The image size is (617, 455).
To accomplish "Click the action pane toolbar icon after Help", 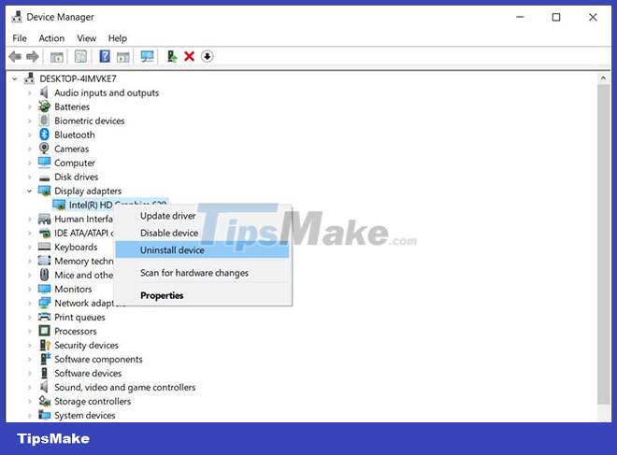I will [123, 57].
